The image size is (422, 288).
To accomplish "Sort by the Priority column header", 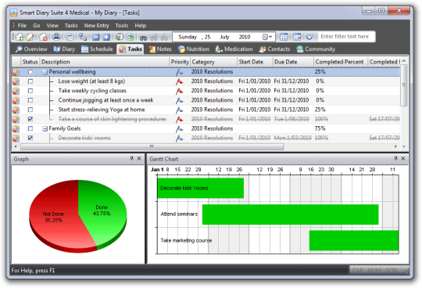I will point(180,62).
